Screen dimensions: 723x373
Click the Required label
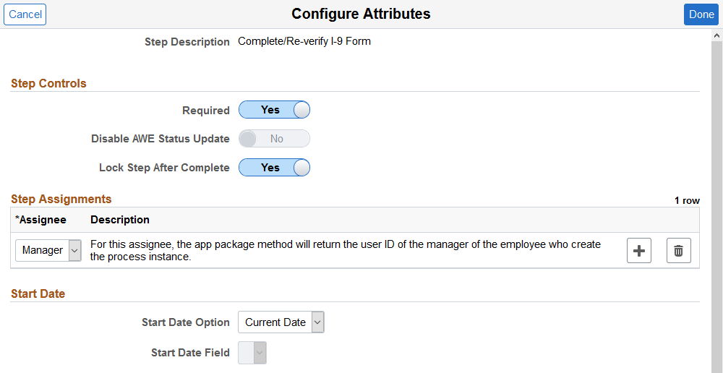206,111
